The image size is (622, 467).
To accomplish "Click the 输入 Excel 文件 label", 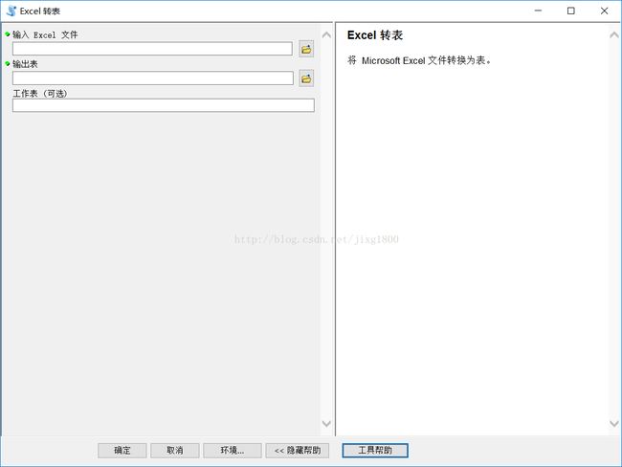I will pos(45,34).
